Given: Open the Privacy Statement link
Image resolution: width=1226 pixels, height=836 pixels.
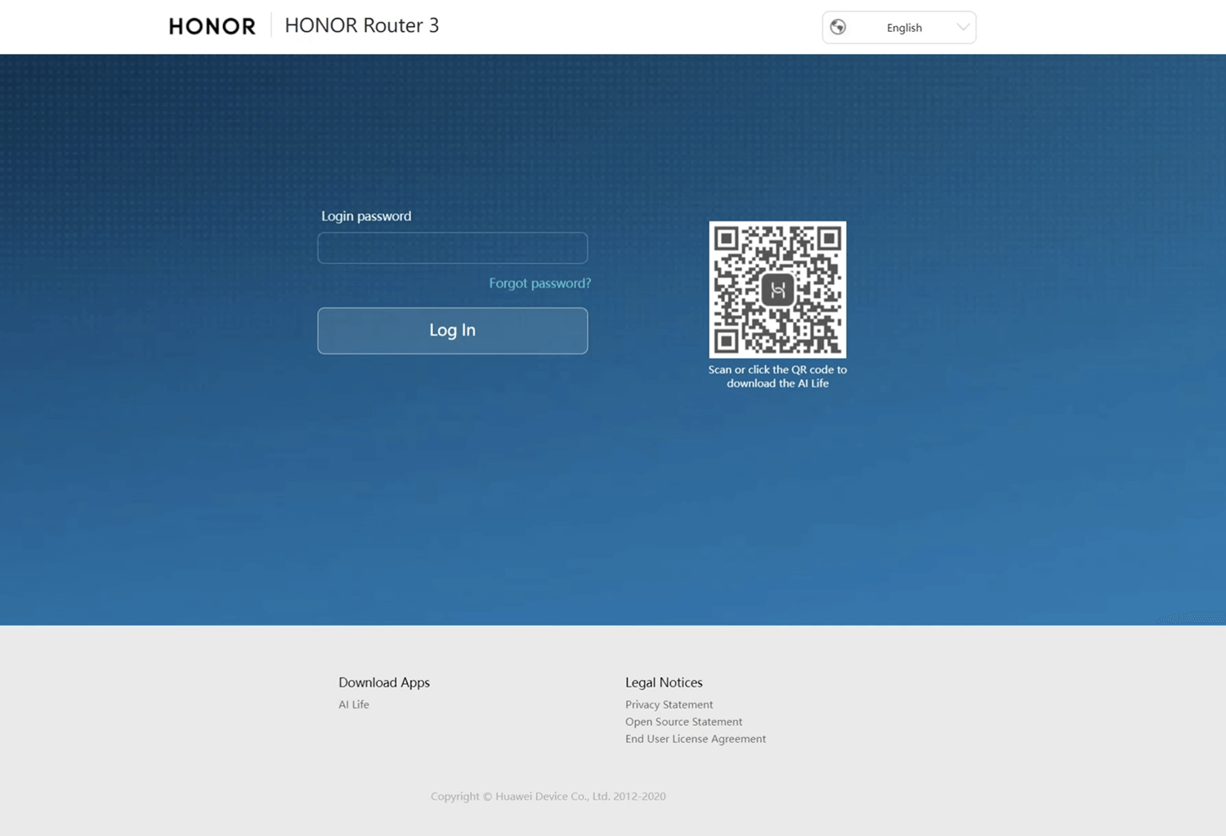Looking at the screenshot, I should [669, 704].
